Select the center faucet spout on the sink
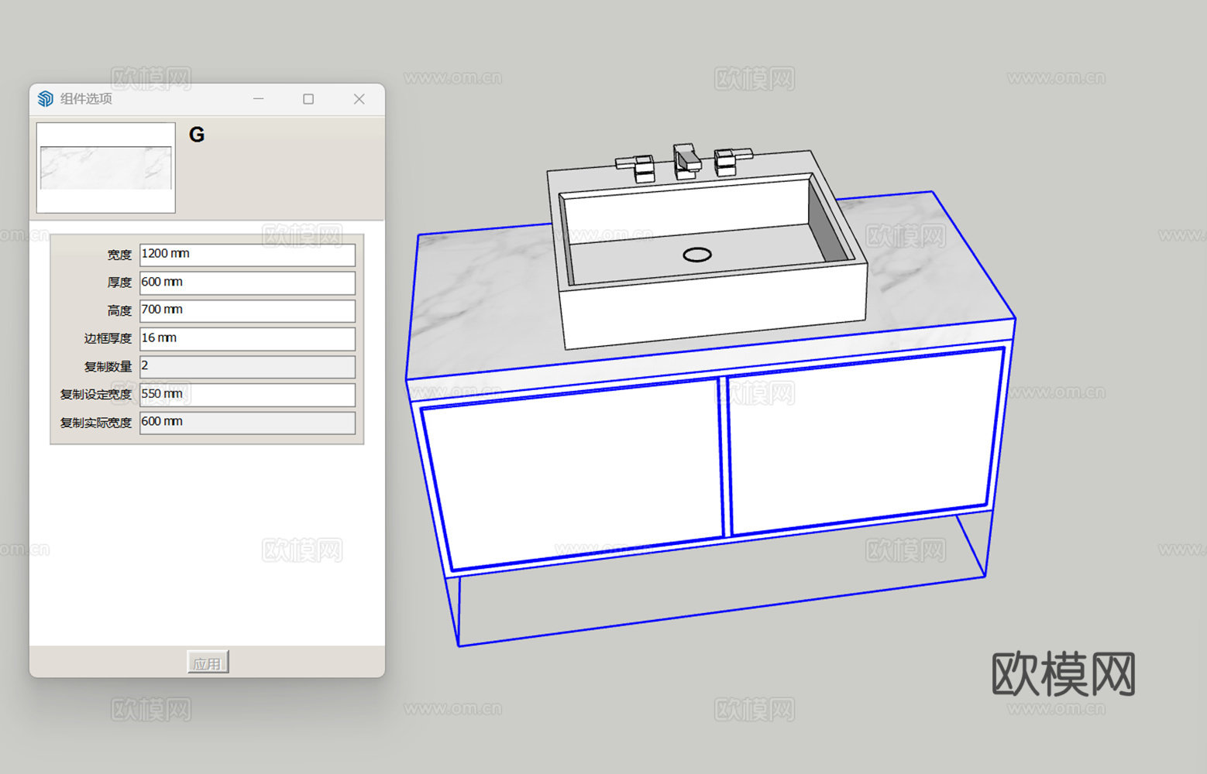The image size is (1207, 774). 686,160
